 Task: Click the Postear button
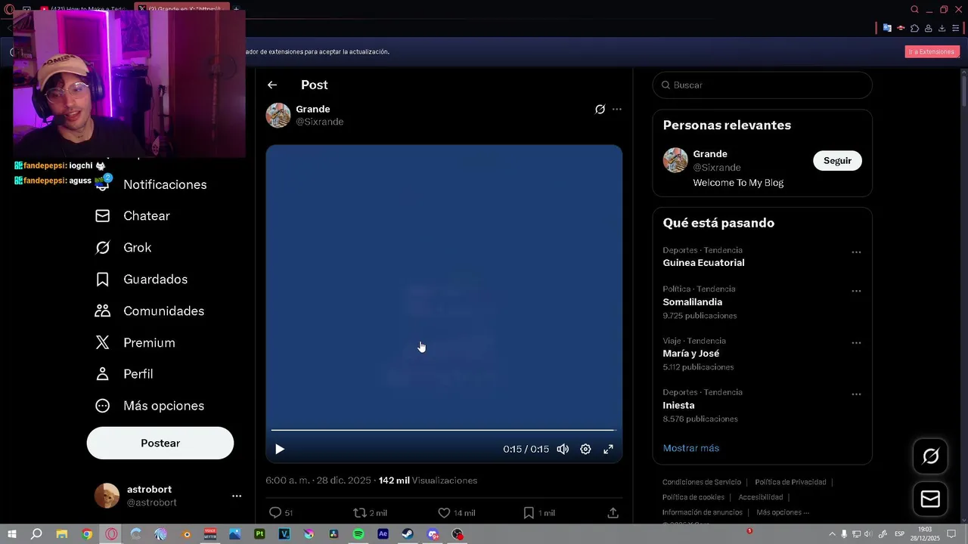point(160,444)
